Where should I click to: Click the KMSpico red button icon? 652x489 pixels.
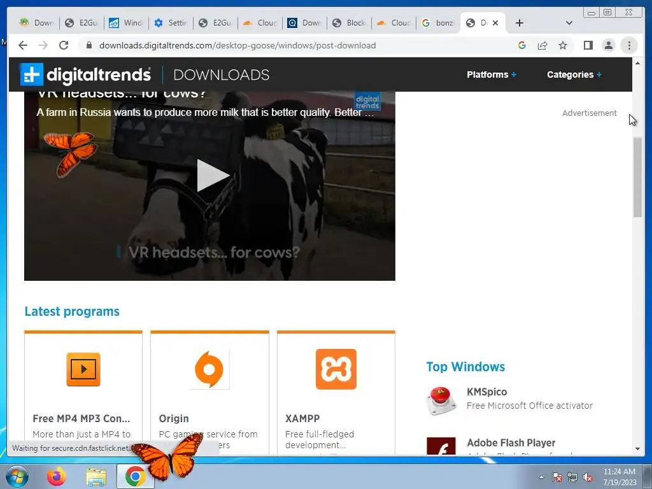pyautogui.click(x=441, y=400)
